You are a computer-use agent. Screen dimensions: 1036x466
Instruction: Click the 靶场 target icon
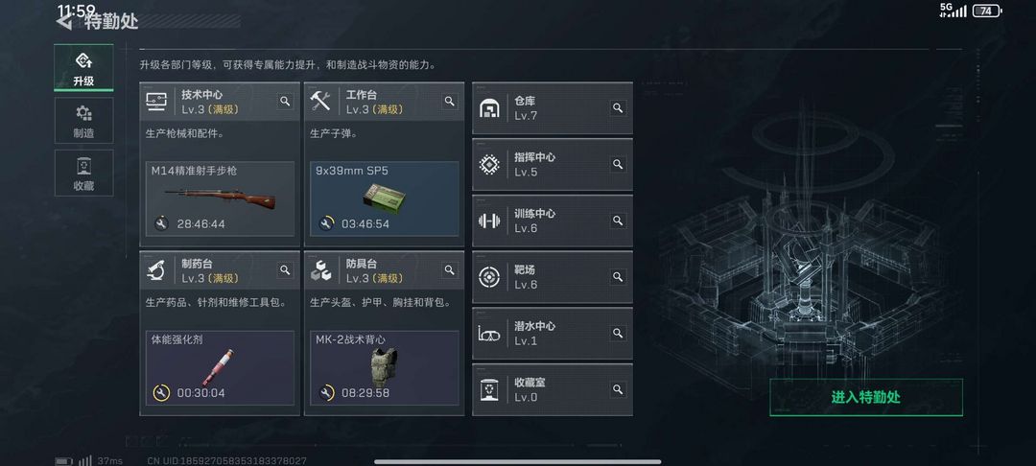coord(489,277)
